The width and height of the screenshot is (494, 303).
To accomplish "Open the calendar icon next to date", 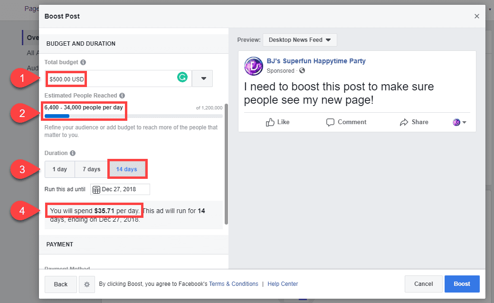I will tap(97, 189).
